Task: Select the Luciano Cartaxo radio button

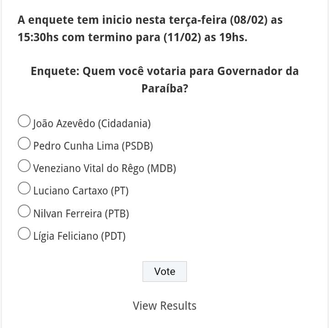Action: (24, 188)
